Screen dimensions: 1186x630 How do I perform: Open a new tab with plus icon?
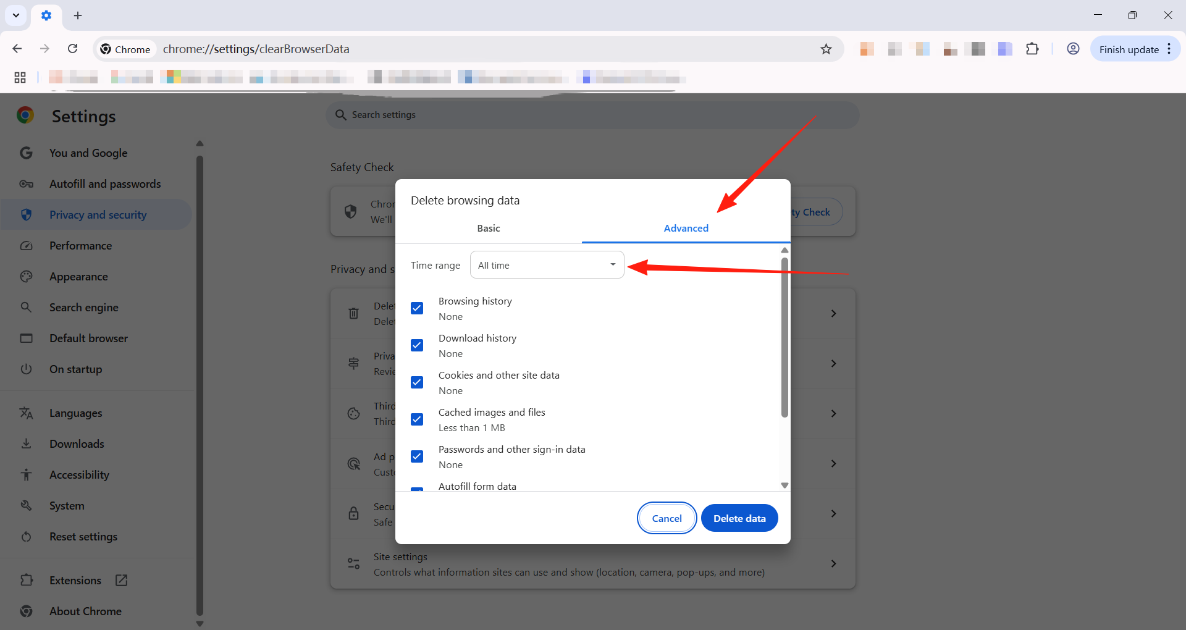78,15
